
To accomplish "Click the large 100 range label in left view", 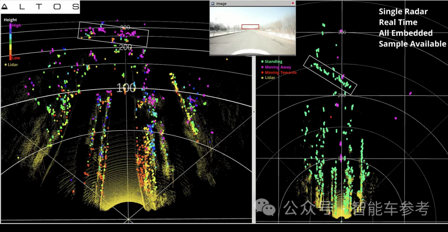I will (126, 88).
